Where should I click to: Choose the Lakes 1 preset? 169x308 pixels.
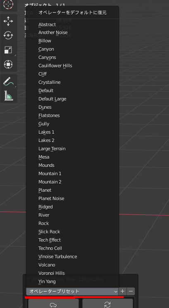click(72, 132)
